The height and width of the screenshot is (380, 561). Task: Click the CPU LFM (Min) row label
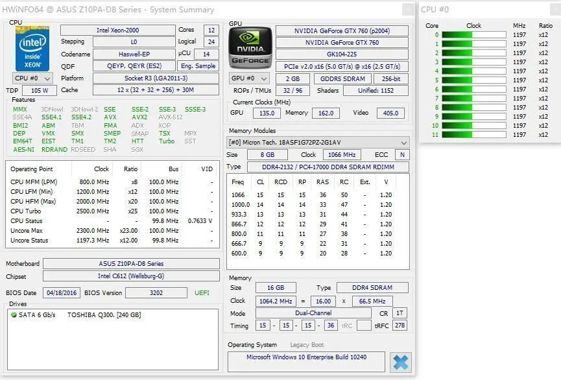point(32,192)
